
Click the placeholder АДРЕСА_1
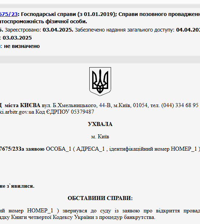pos(90,149)
